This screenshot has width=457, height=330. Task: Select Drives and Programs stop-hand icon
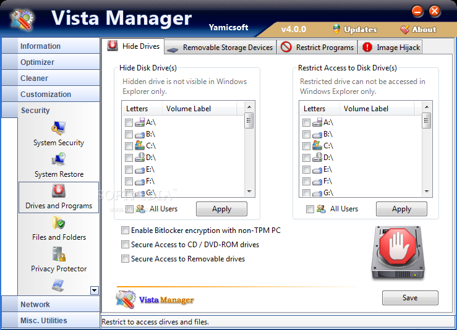click(59, 191)
